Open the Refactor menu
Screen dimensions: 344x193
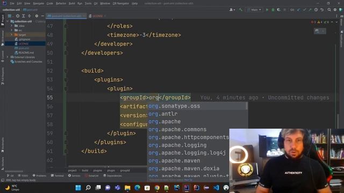pyautogui.click(x=61, y=3)
